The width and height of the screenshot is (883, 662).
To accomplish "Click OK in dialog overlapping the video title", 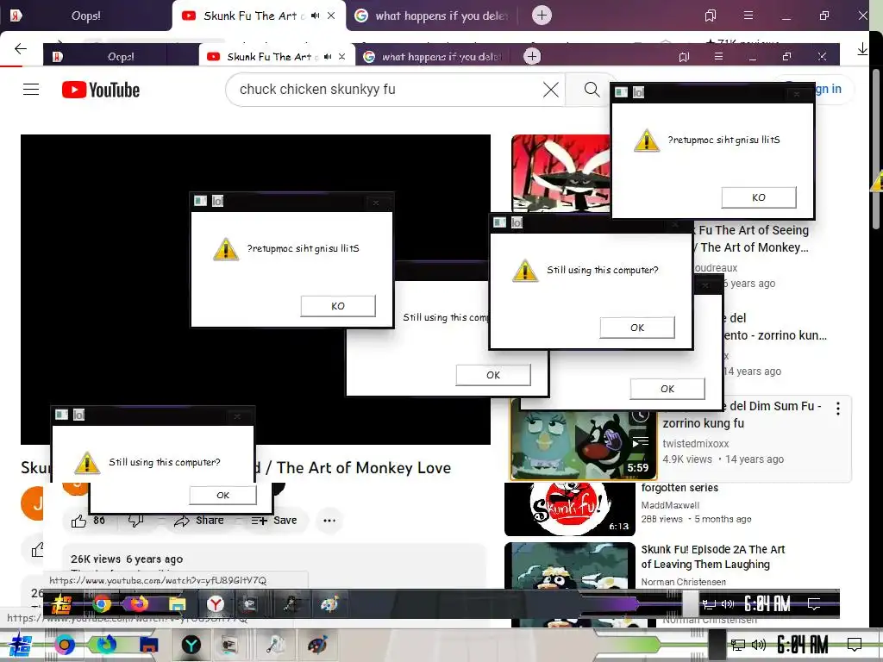I will click(x=223, y=496).
